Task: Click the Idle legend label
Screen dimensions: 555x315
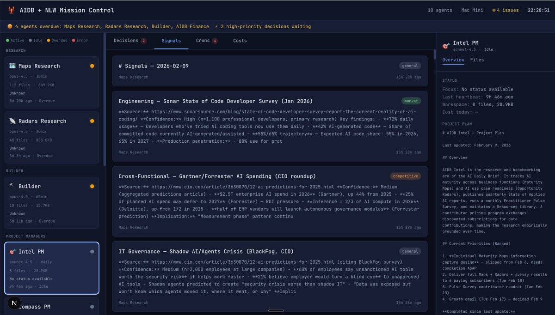Action: click(x=38, y=40)
